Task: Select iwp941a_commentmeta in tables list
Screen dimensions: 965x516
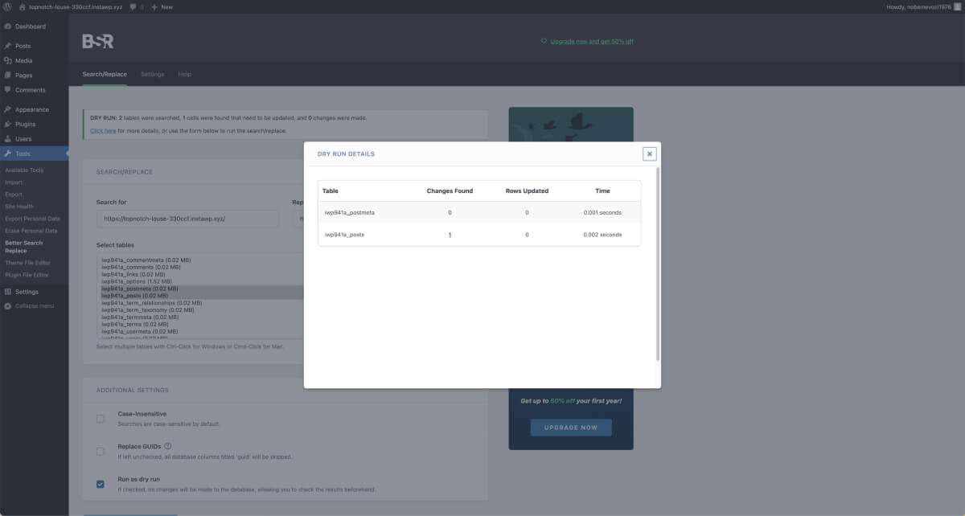Action: pos(146,260)
